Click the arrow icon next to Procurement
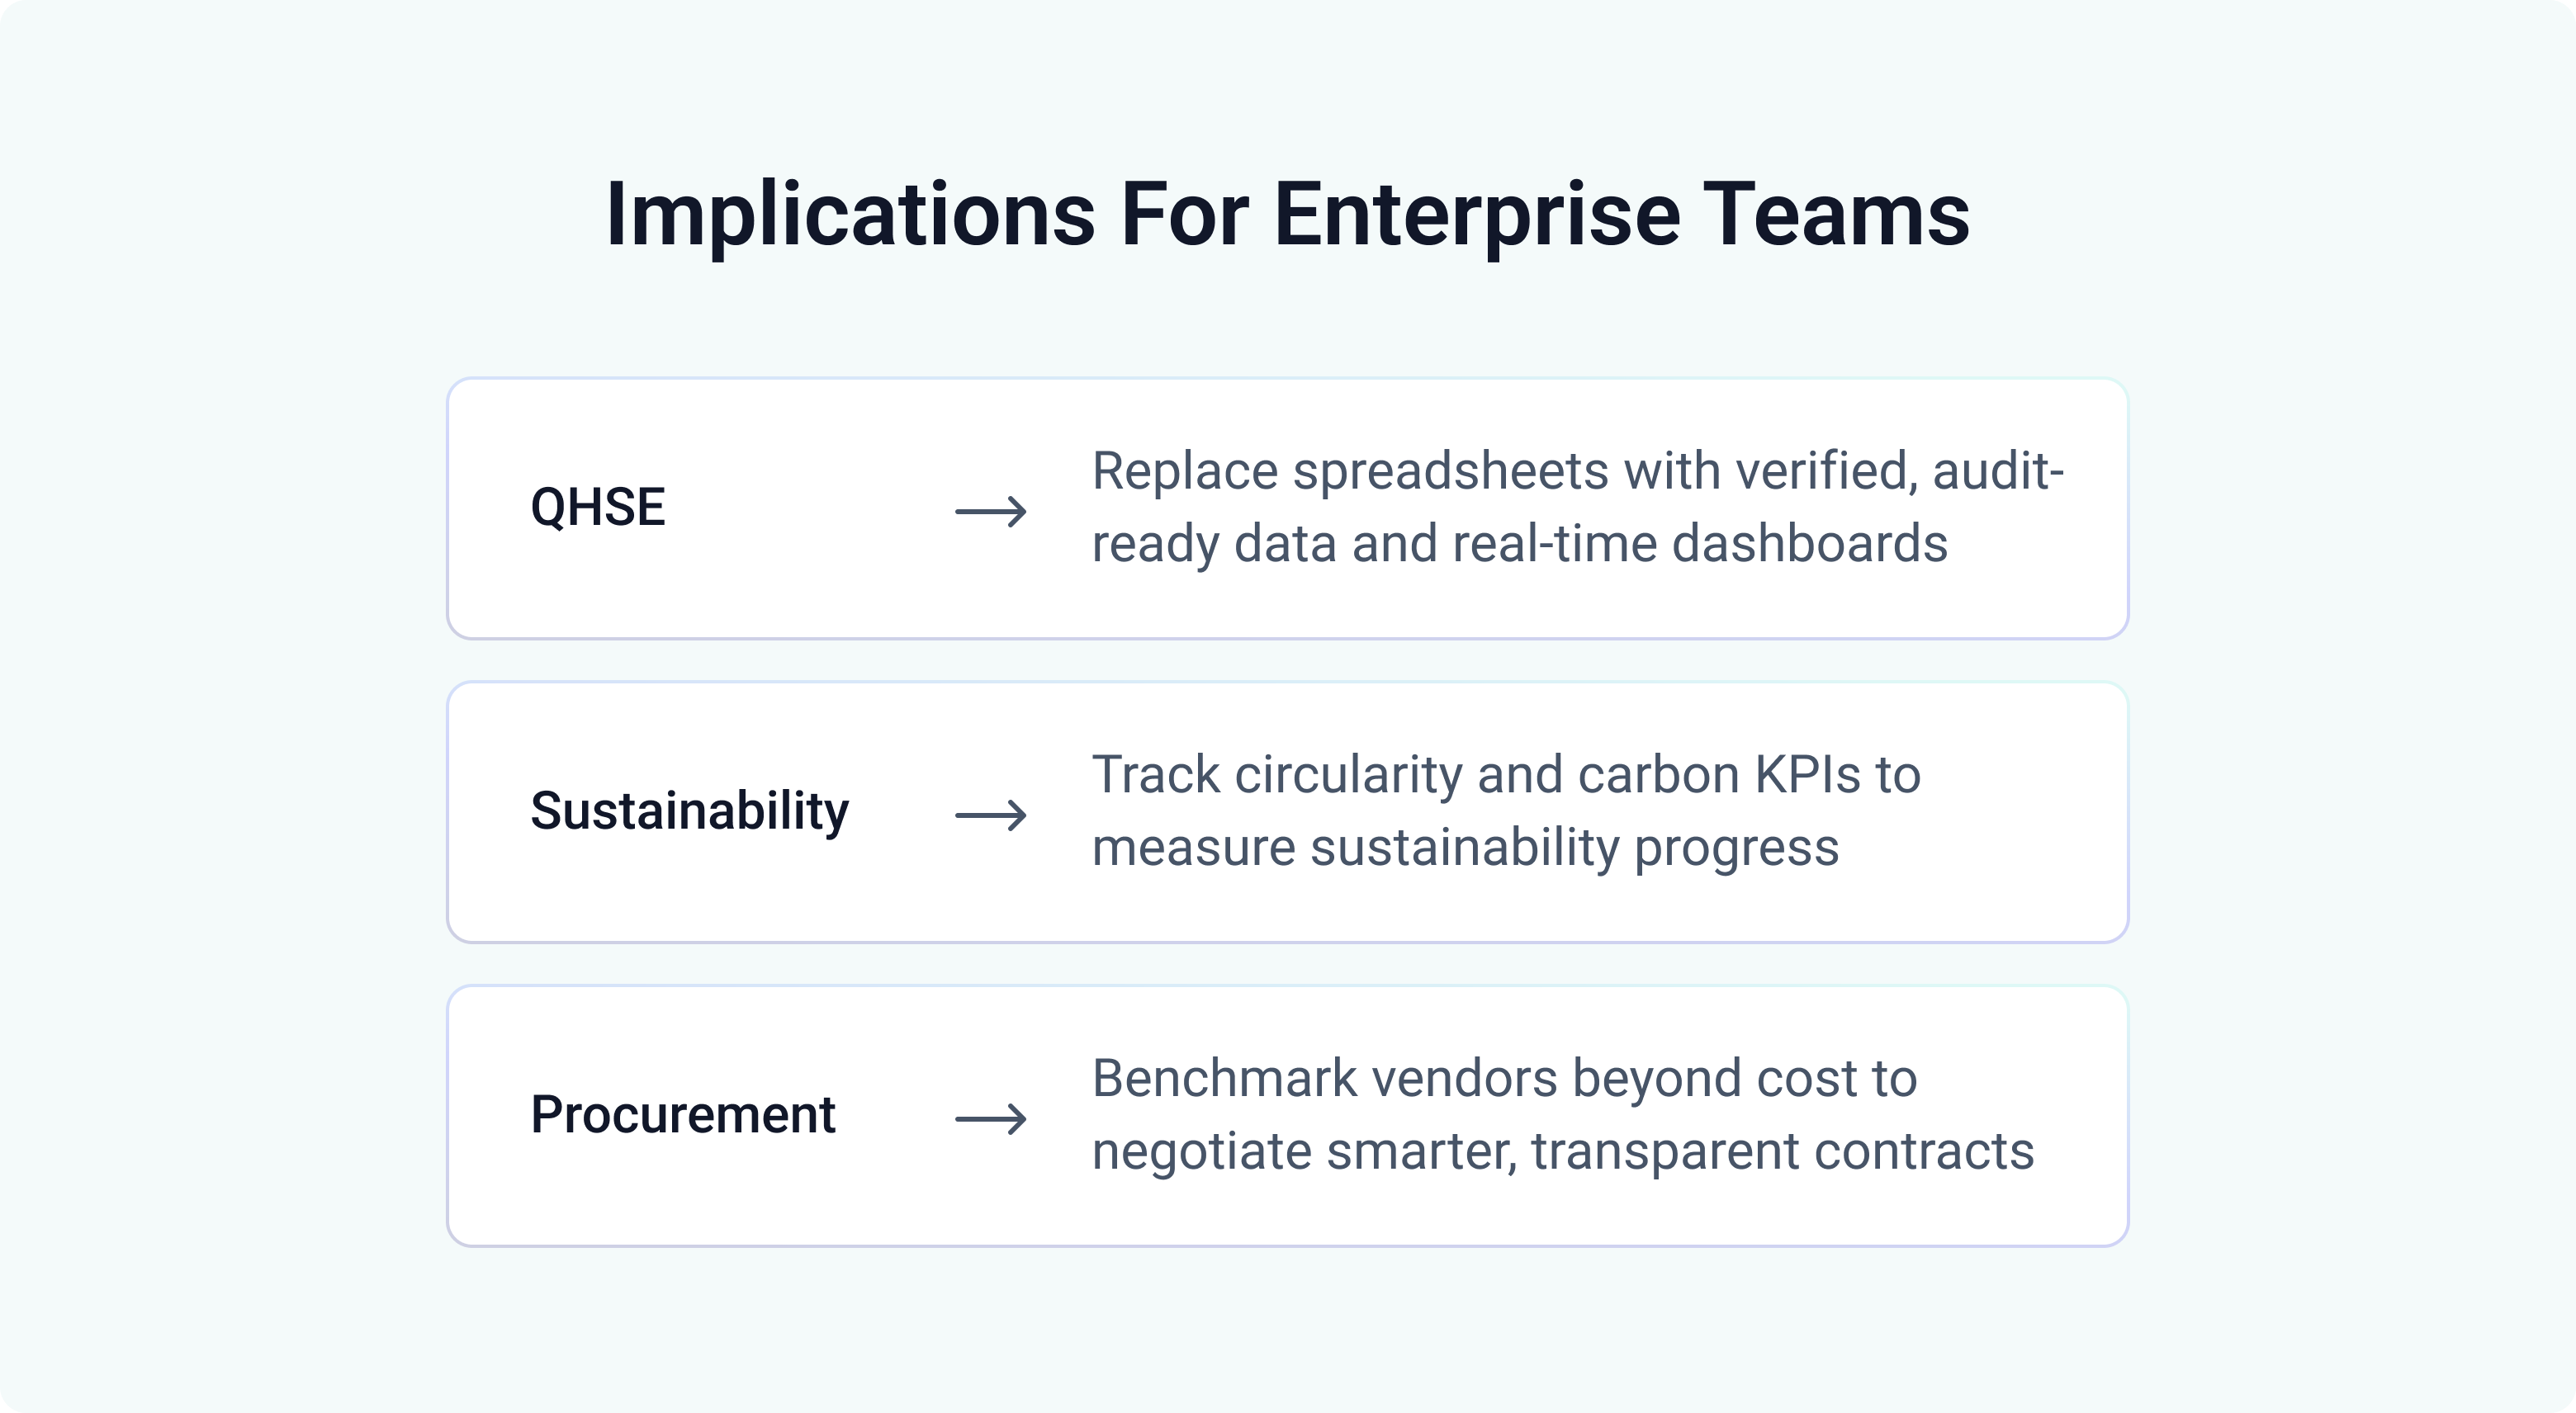The image size is (2576, 1413). tap(990, 1118)
